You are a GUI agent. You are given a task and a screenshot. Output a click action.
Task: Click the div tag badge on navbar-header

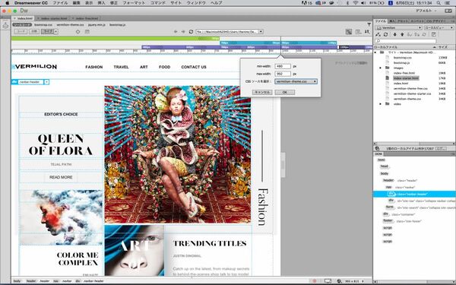(14, 82)
